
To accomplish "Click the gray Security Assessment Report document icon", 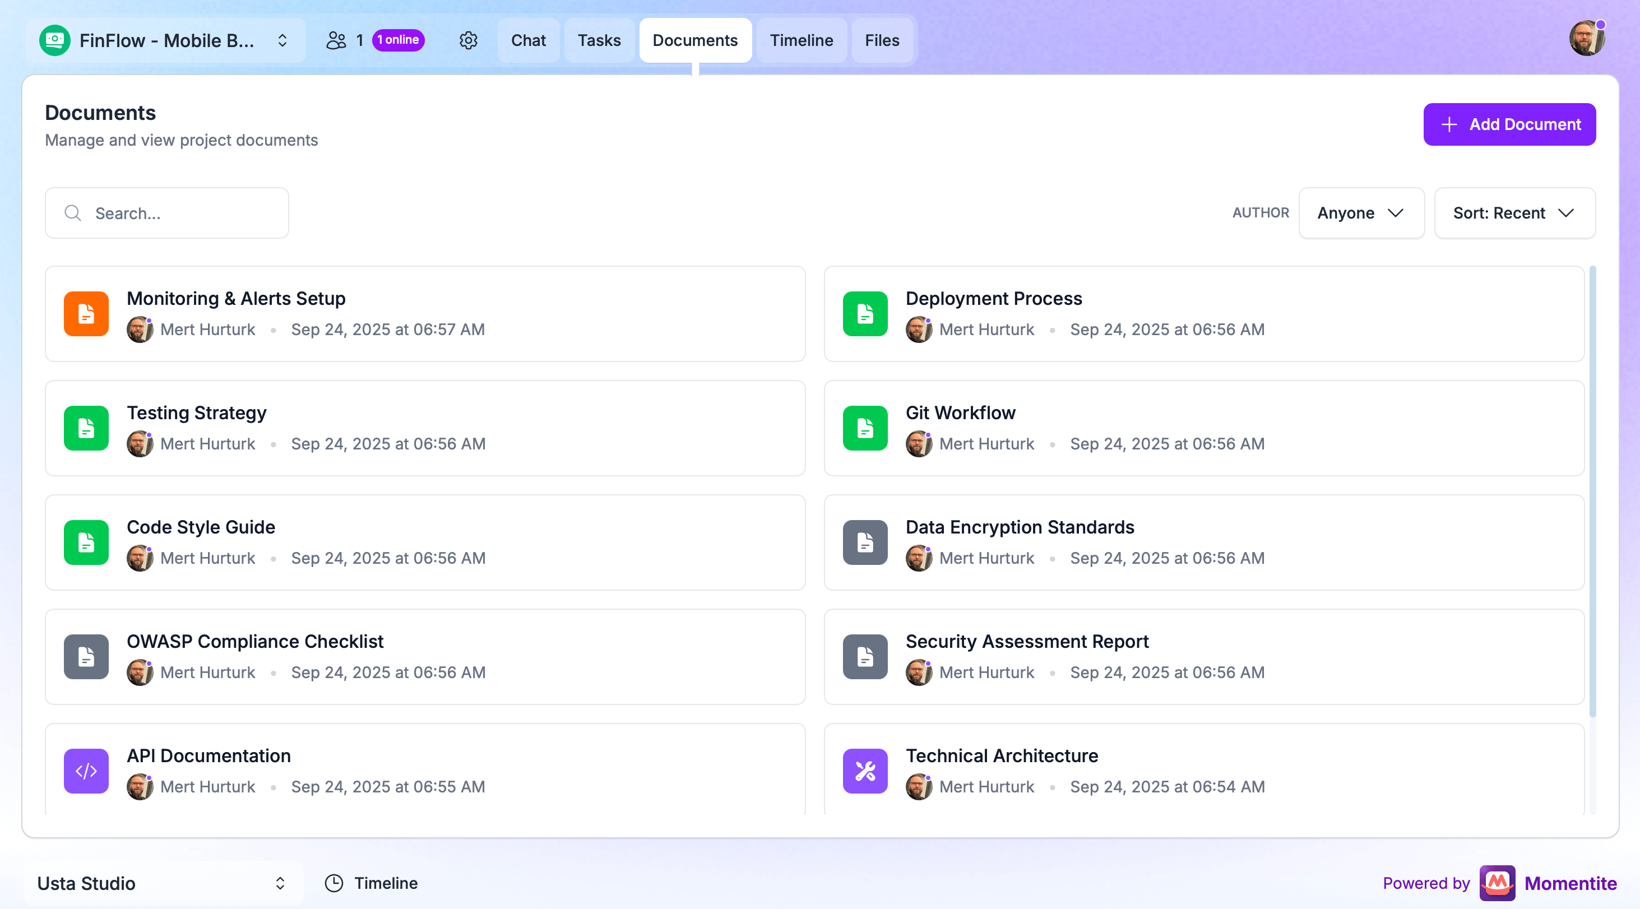I will (x=865, y=656).
